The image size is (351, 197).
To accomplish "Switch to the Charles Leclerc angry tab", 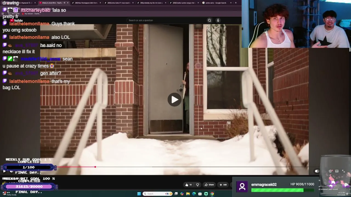I will [x=184, y=3].
